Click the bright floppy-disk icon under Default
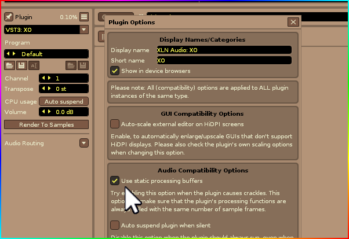This screenshot has height=239, width=349. (x=21, y=65)
